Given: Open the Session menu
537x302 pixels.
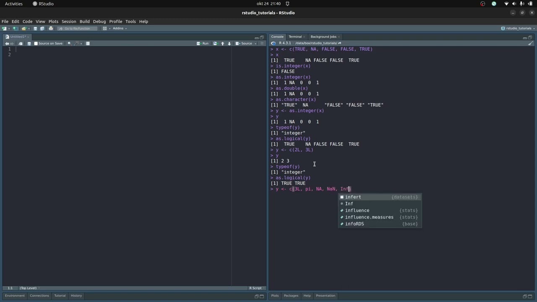Looking at the screenshot, I should point(69,21).
